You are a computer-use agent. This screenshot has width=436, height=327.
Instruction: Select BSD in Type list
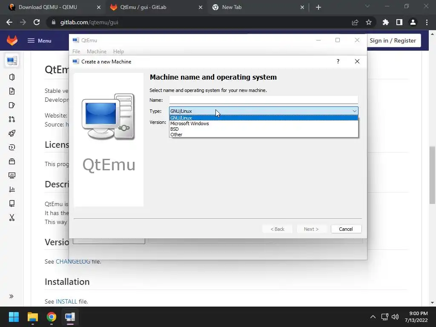click(x=264, y=129)
